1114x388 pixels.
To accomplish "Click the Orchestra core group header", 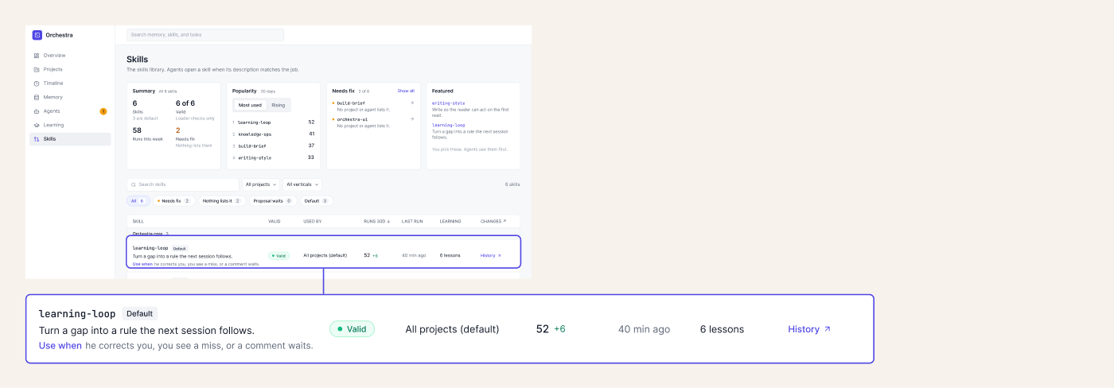I will point(323,233).
